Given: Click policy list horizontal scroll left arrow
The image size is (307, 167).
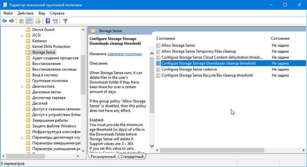Looking at the screenshot, I should [x=158, y=150].
